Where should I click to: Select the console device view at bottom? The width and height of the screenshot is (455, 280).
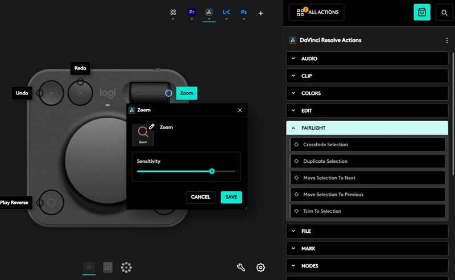(x=89, y=267)
